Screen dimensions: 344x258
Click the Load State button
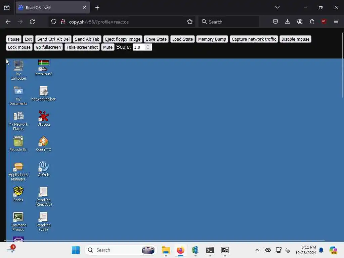click(x=182, y=39)
